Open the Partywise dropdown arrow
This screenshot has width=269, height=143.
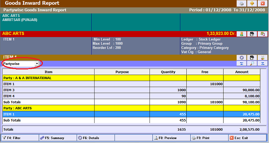(x=37, y=64)
